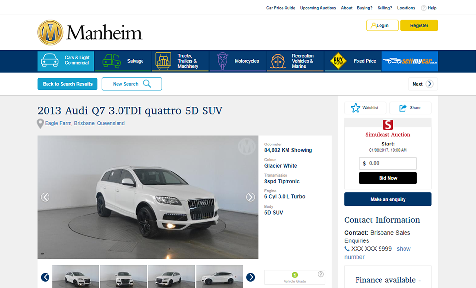This screenshot has height=288, width=476.
Task: Open Recreation Vehicles & Marine tab
Action: click(x=295, y=61)
